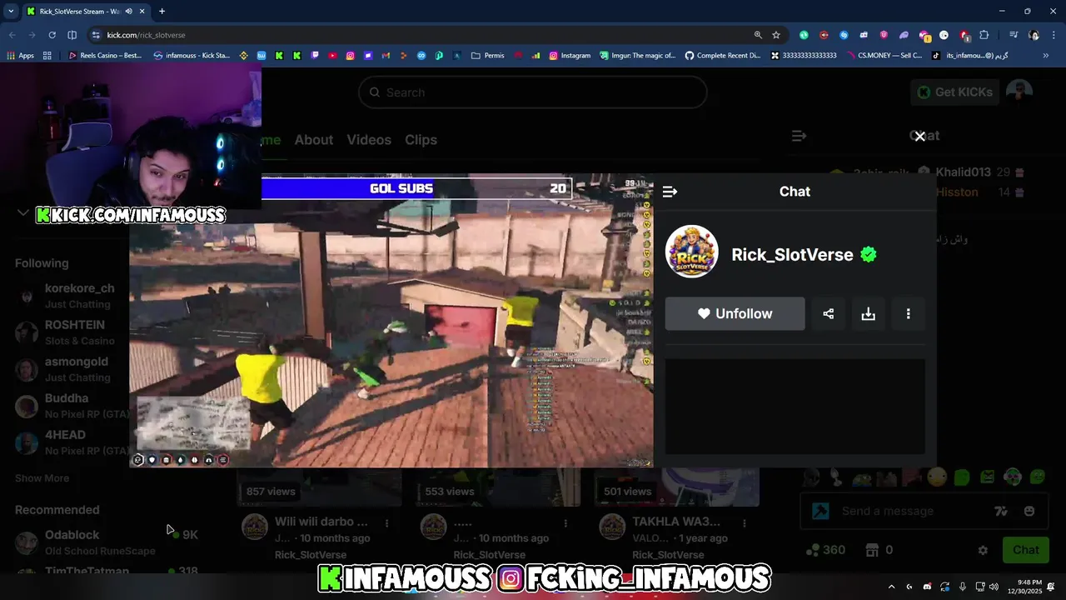
Task: Open the Permis bookmarks folder
Action: tap(488, 56)
